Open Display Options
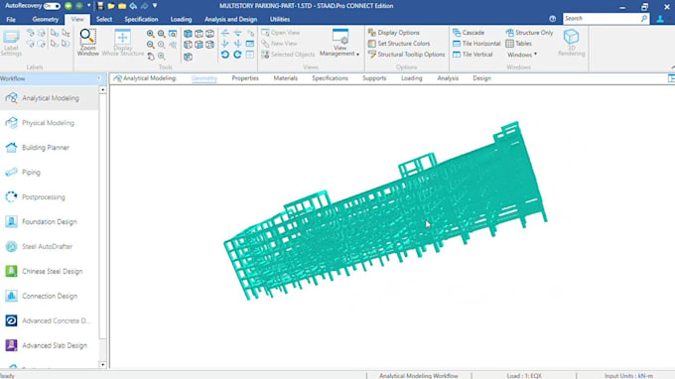 [x=393, y=33]
